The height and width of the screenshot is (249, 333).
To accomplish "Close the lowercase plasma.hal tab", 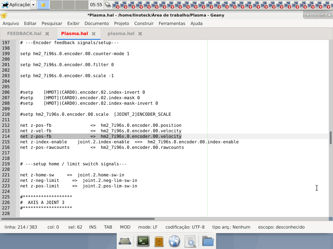I will point(140,34).
